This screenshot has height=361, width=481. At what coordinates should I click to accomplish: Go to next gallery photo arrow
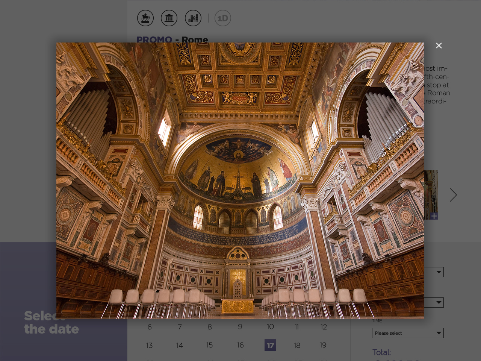(x=453, y=195)
